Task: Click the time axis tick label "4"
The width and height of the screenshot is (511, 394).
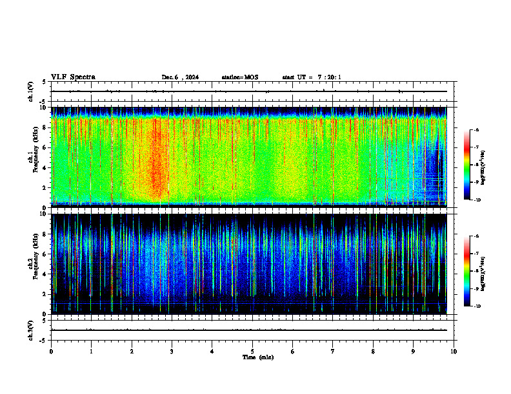Action: tap(212, 352)
